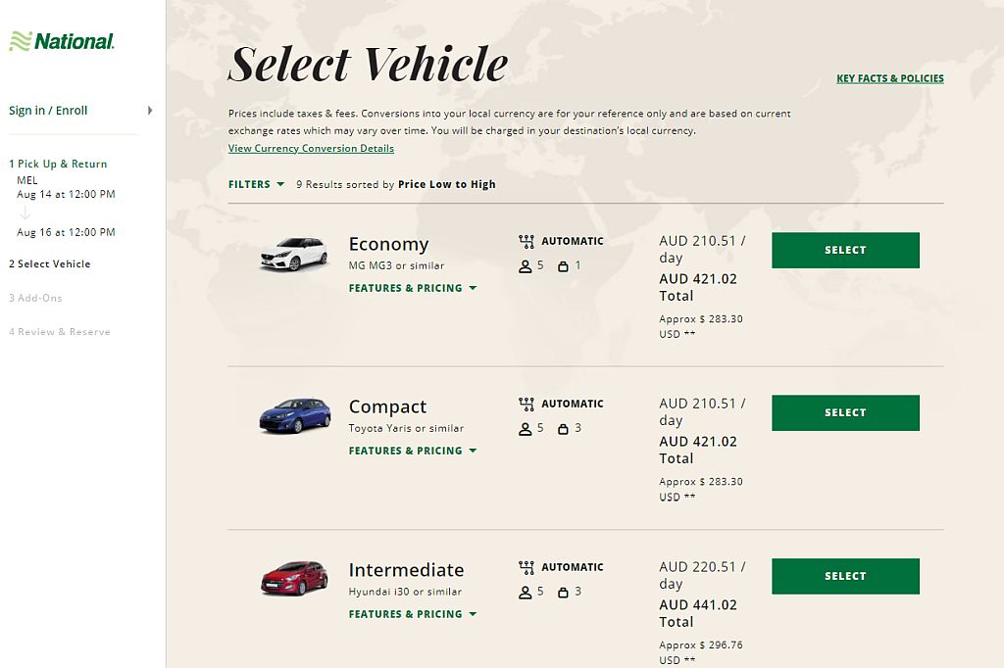The image size is (1004, 668).
Task: Open Key Facts & Policies
Action: (x=889, y=78)
